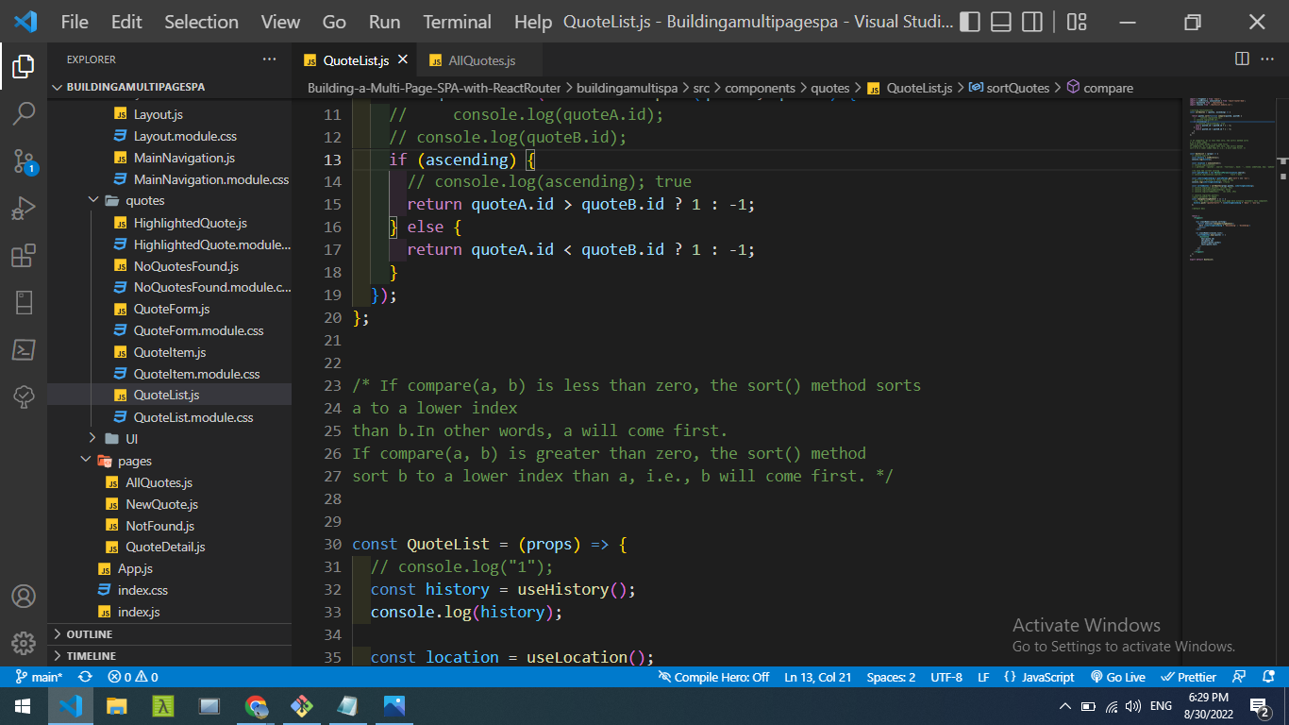Toggle Secondary Side Bar layout icon
The image size is (1289, 725).
click(1032, 22)
